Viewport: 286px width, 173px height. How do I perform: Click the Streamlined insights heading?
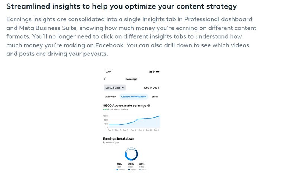121,6
